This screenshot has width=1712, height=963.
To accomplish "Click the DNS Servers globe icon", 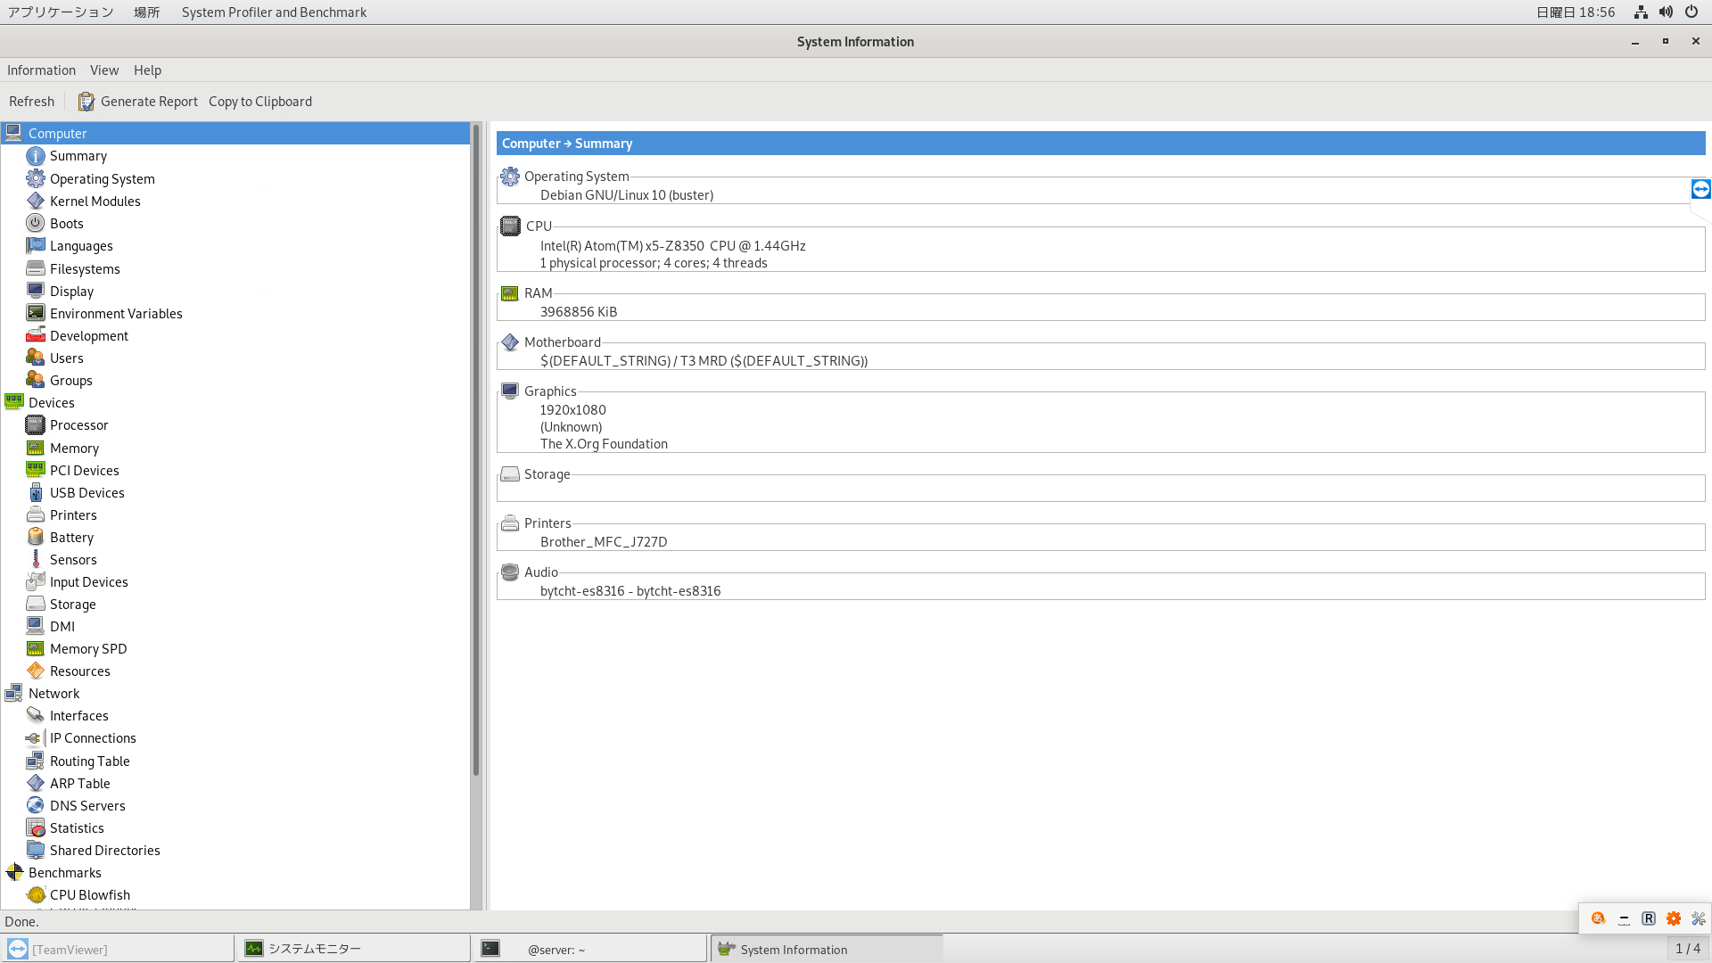I will (x=36, y=806).
